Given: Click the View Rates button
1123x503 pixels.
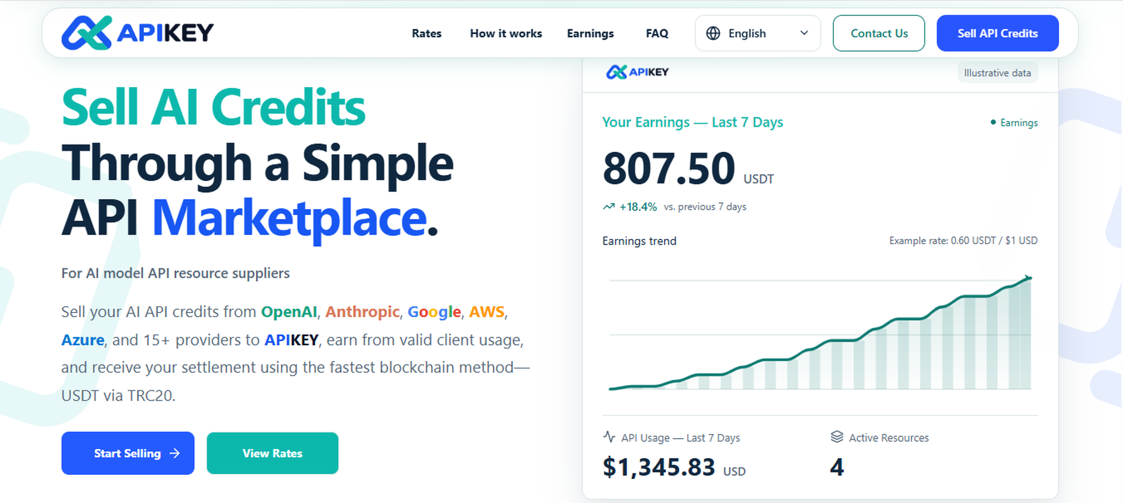Looking at the screenshot, I should coord(273,453).
